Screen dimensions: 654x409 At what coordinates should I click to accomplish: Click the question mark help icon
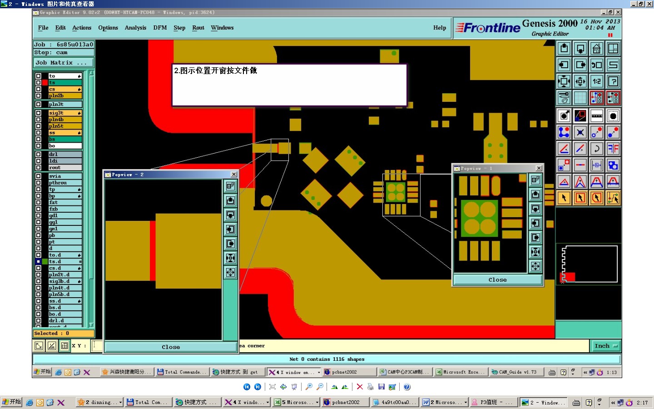coord(613,81)
